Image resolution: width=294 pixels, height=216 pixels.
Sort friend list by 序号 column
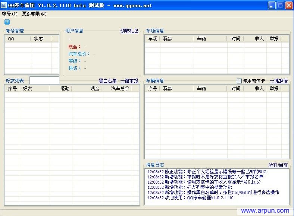pos(12,89)
